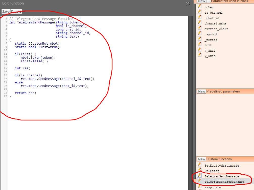Edit the current_chart parameter pencil icon
The image size is (254, 190).
pyautogui.click(x=200, y=28)
